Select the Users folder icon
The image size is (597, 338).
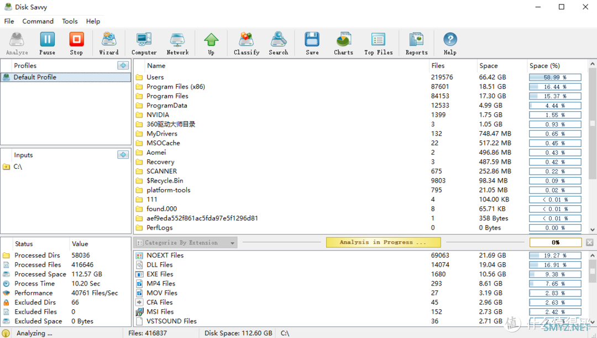point(139,77)
